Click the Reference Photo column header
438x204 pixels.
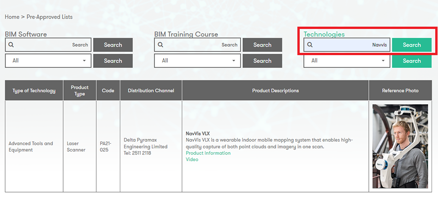coord(400,91)
